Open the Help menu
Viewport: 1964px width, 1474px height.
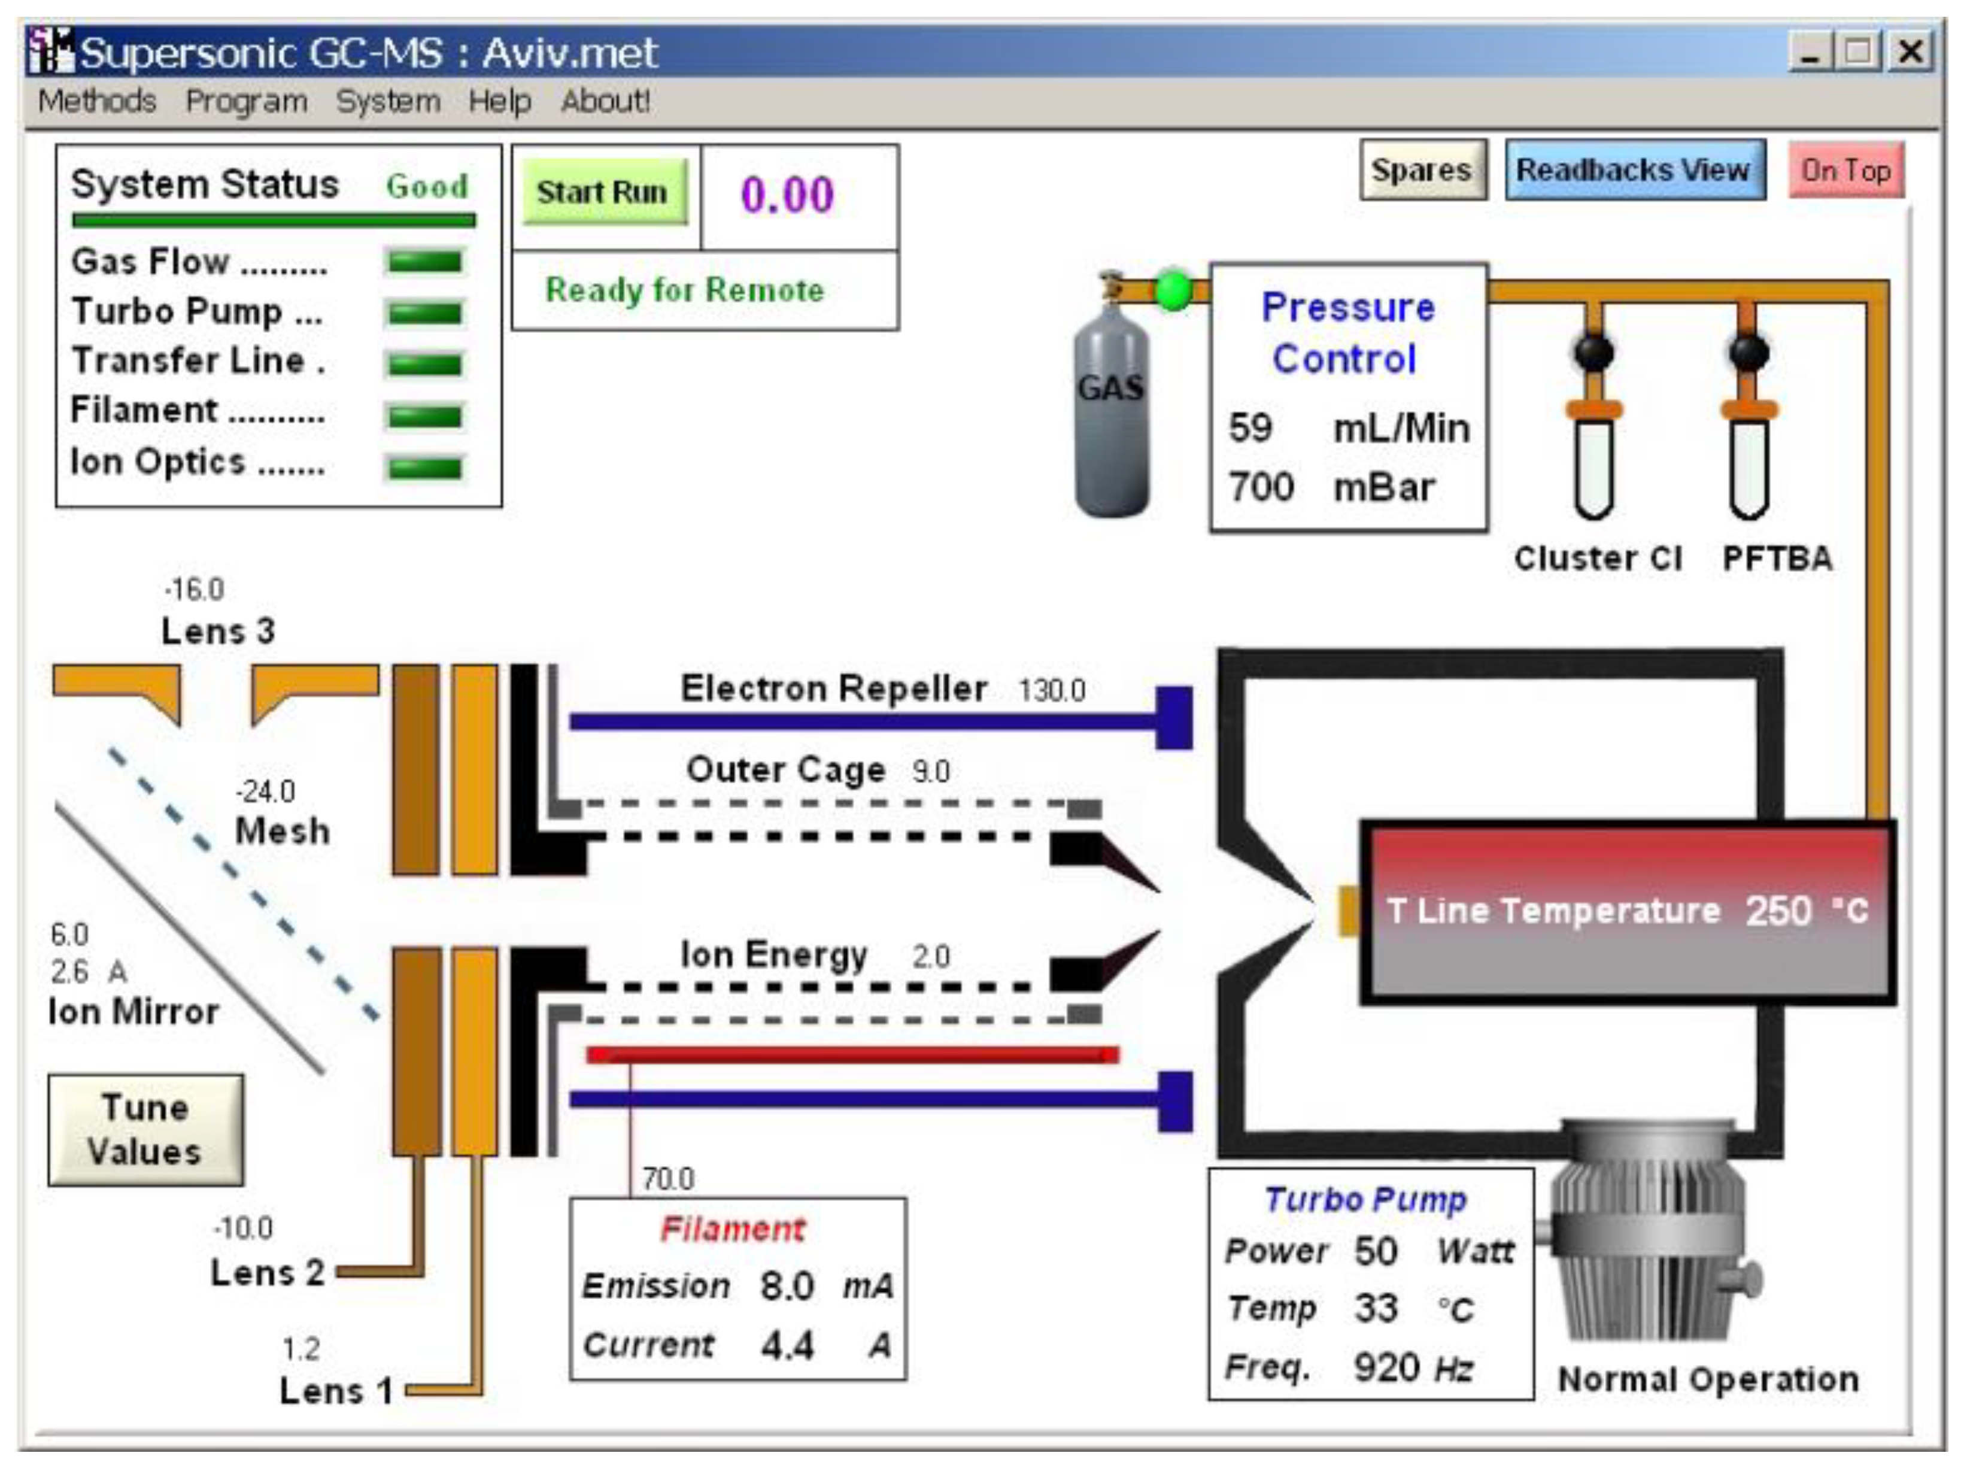pos(499,101)
